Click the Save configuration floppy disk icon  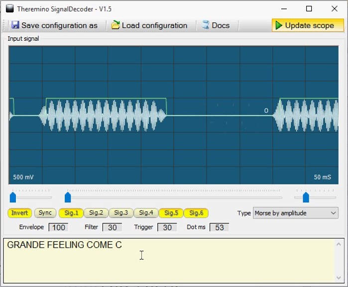(15, 25)
